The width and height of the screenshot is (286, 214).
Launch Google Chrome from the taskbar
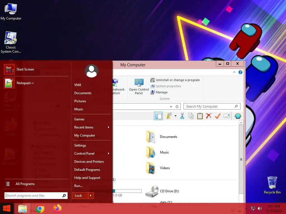tap(40, 209)
